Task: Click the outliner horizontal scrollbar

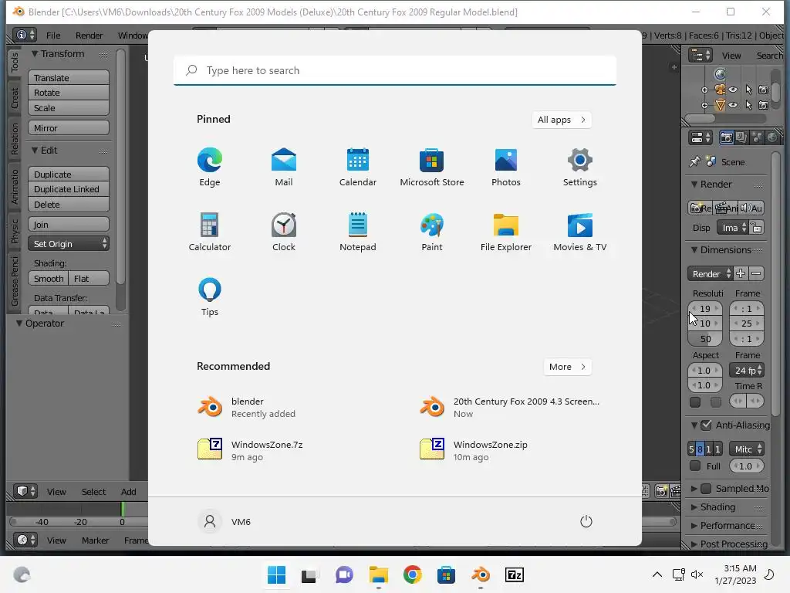Action: 699,118
